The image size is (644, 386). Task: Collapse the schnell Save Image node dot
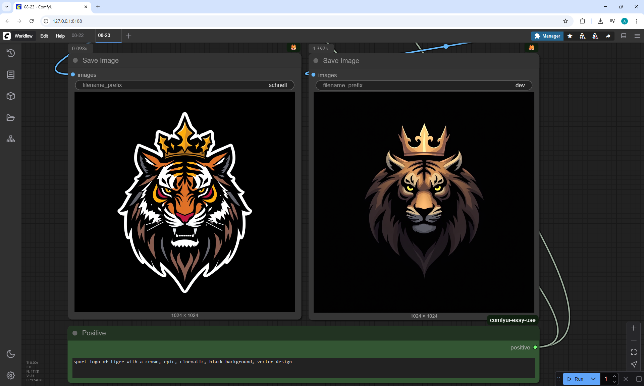pos(75,60)
